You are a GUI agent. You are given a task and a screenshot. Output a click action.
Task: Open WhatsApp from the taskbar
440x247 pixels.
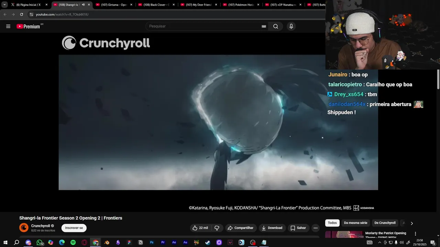pyautogui.click(x=40, y=243)
